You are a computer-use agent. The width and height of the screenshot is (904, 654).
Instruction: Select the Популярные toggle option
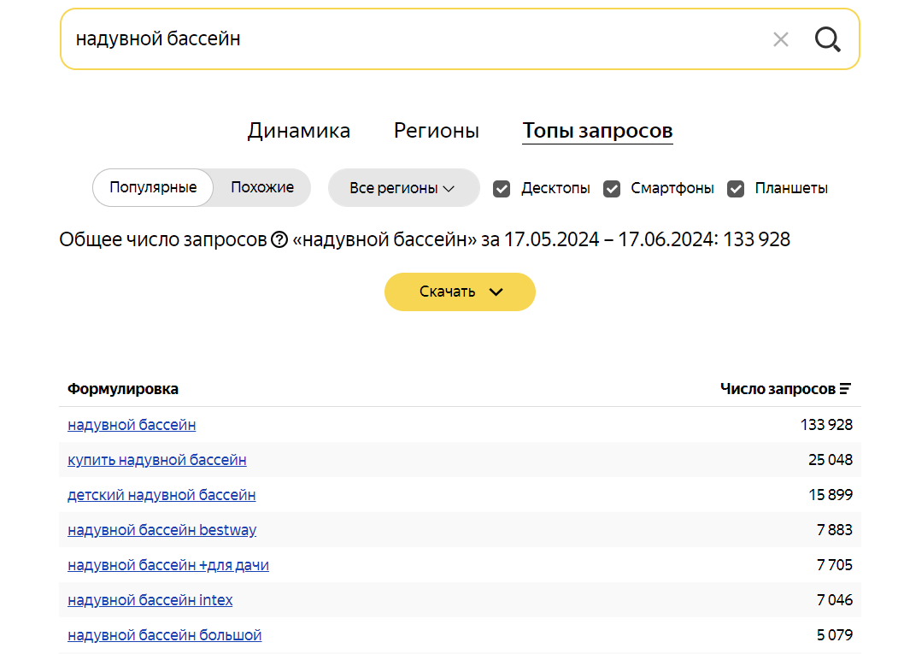click(153, 187)
